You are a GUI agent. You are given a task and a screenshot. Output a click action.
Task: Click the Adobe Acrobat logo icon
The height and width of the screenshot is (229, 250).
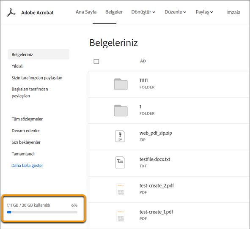[x=11, y=12]
